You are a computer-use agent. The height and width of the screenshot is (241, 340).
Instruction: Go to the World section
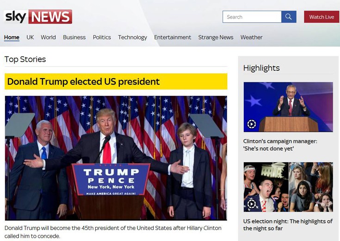coord(49,37)
